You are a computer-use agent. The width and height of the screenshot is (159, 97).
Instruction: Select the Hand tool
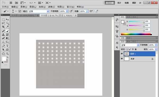coord(3,54)
